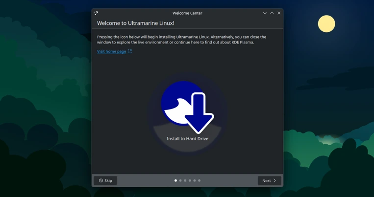This screenshot has width=374, height=197.
Task: Jump to the fourth page indicator dot
Action: 190,180
